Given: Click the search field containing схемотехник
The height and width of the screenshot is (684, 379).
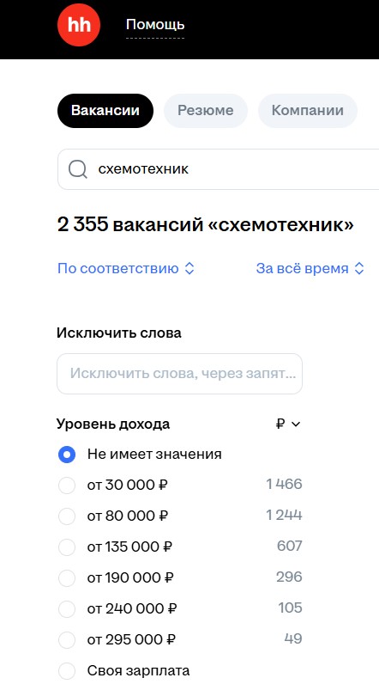Looking at the screenshot, I should pyautogui.click(x=219, y=169).
